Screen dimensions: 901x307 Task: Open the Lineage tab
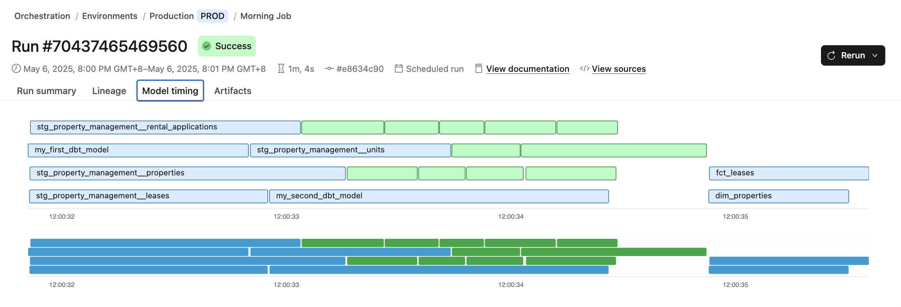tap(109, 91)
